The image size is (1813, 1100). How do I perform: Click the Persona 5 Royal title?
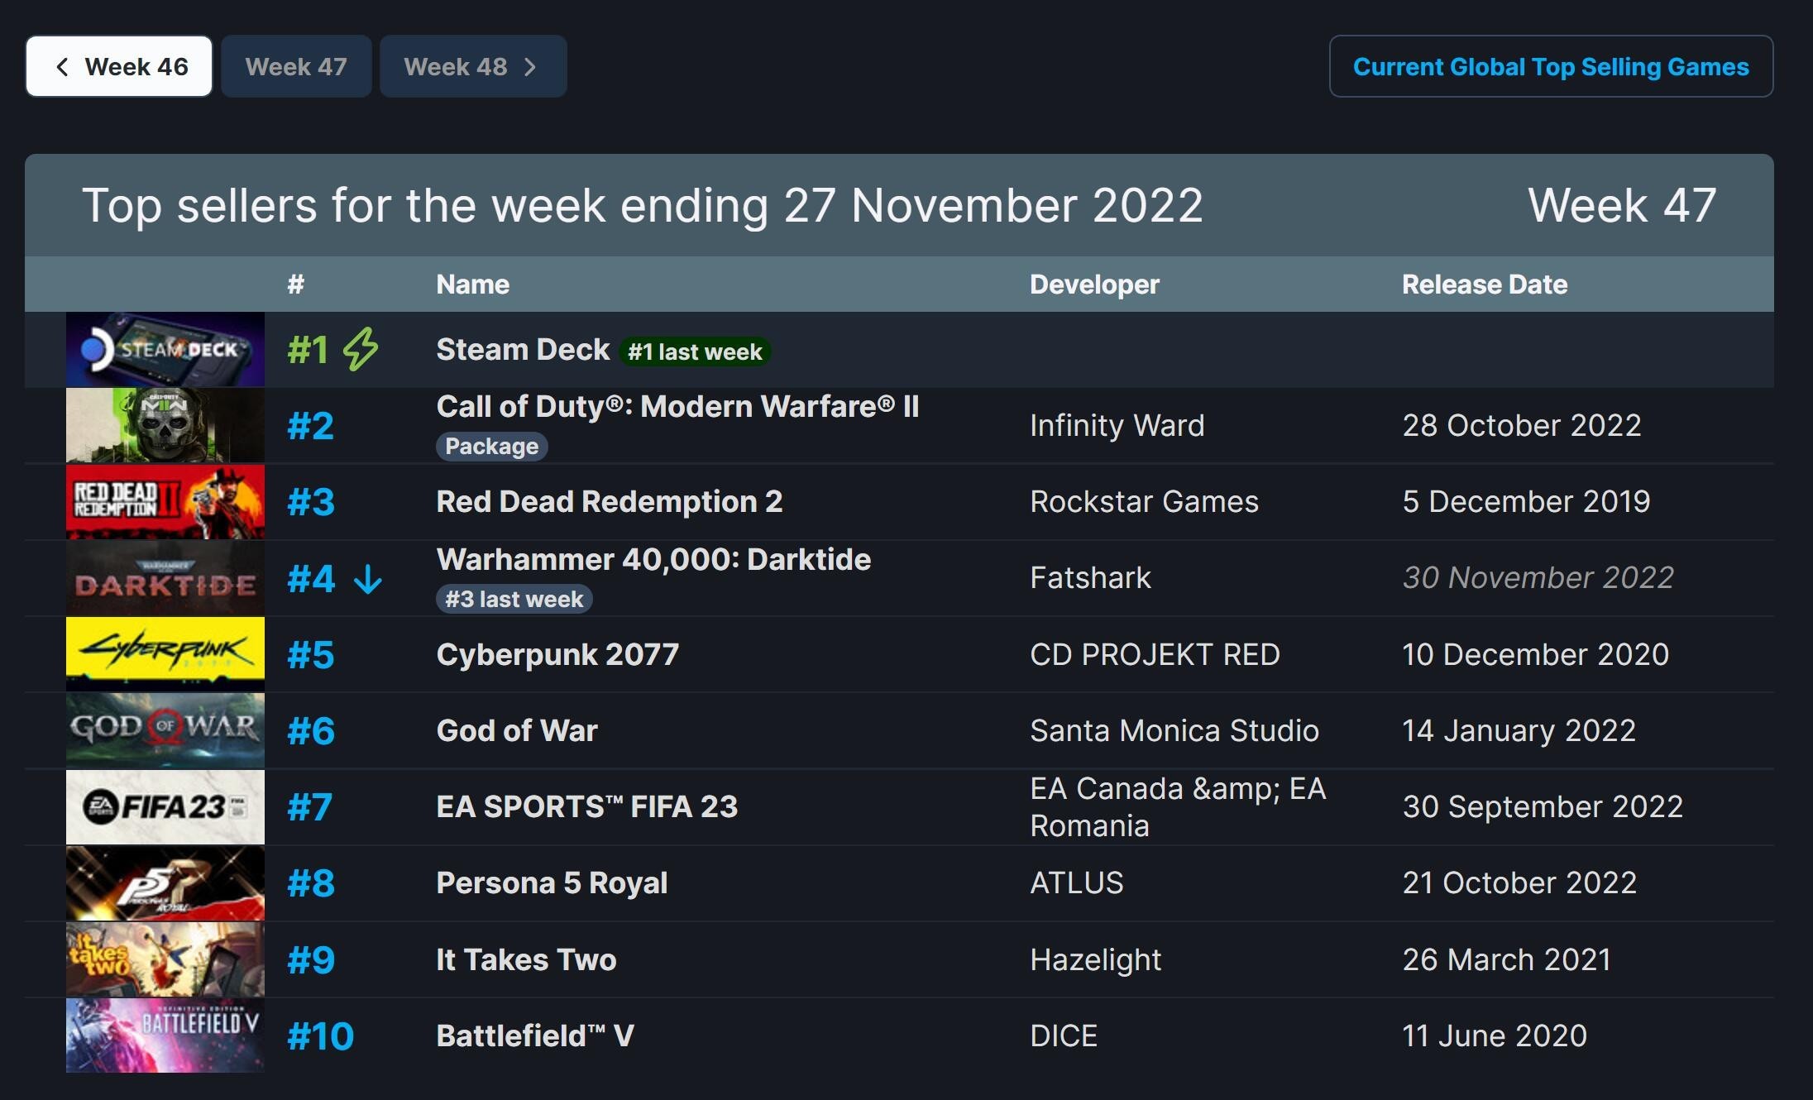pos(552,883)
